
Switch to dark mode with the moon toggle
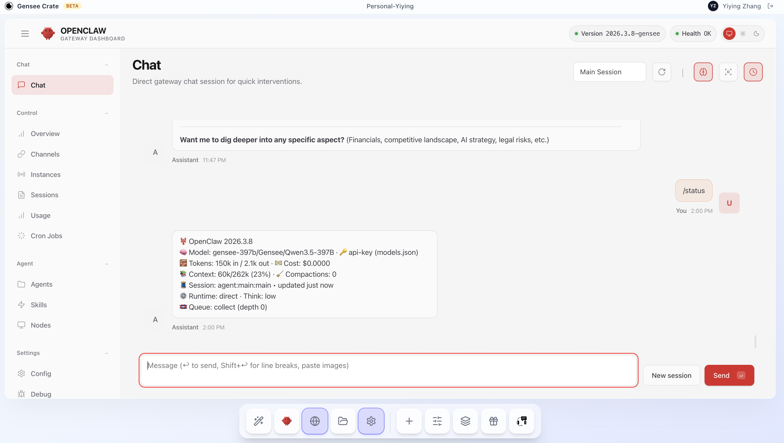pos(757,34)
